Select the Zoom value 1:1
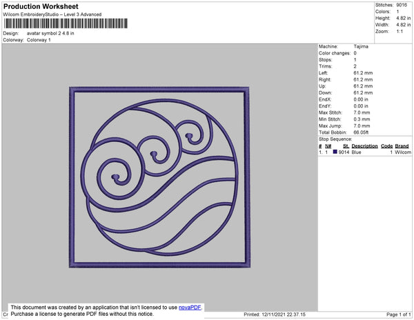 [x=400, y=32]
